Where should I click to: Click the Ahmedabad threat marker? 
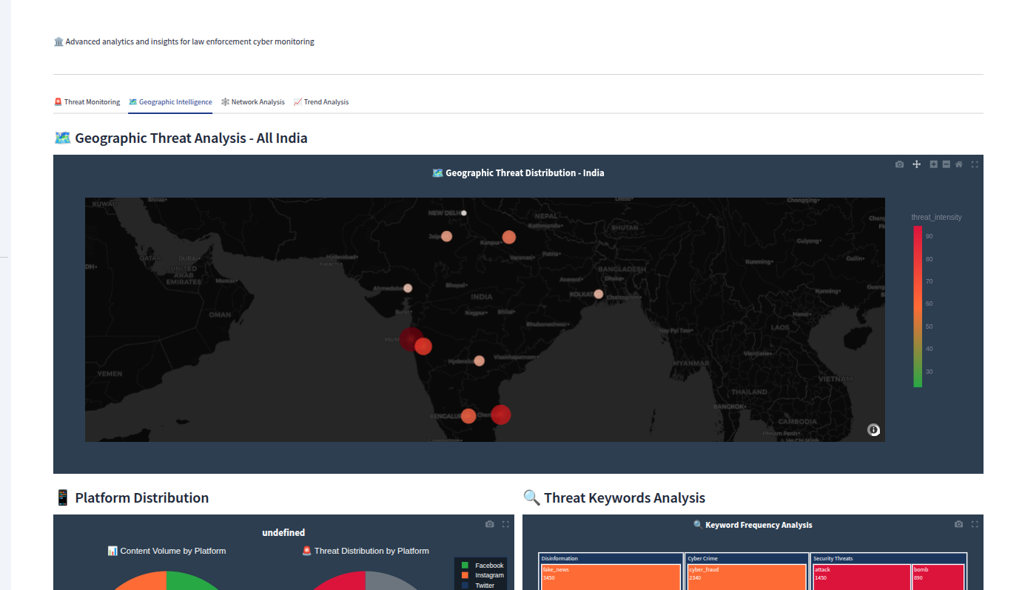pos(408,288)
